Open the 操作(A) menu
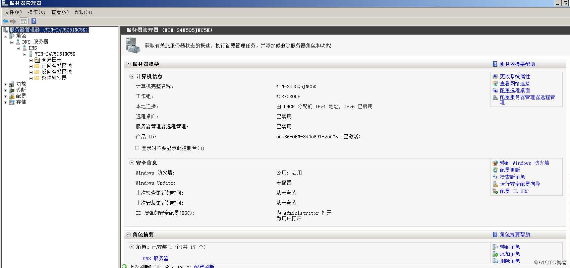This screenshot has width=570, height=268. tap(36, 12)
